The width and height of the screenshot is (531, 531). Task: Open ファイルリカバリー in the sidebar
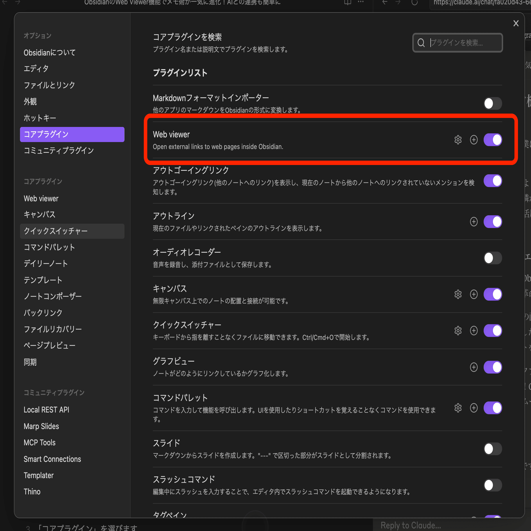[72, 329]
